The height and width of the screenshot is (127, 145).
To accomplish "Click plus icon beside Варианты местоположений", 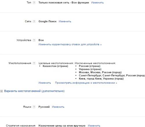I will (1, 91).
